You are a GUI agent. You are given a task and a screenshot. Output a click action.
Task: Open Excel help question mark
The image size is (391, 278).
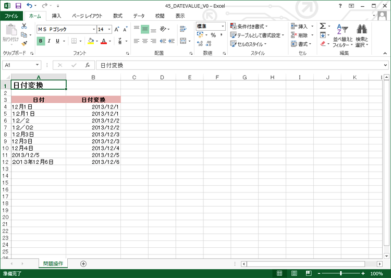[340, 6]
